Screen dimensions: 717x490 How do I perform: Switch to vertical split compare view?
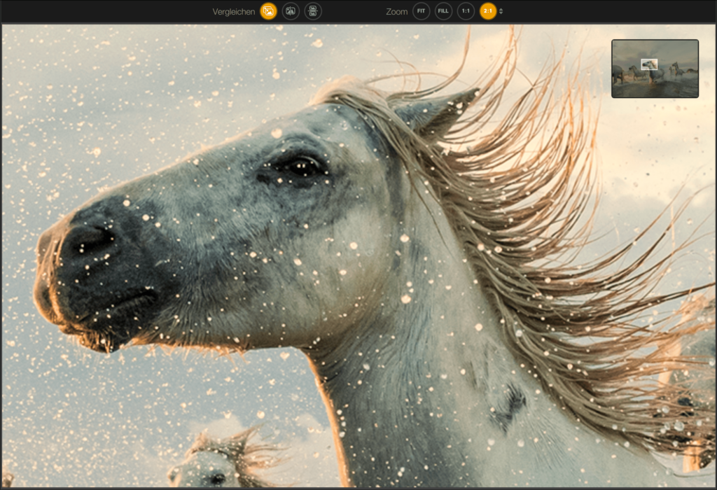(x=291, y=11)
